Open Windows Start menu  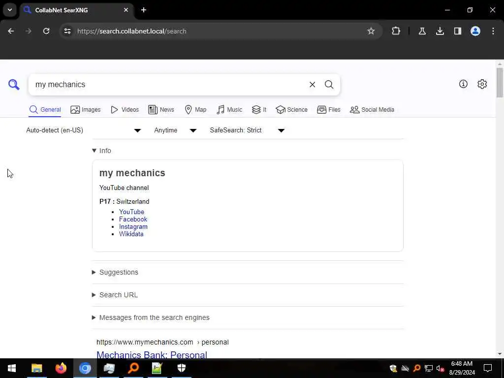(12, 368)
